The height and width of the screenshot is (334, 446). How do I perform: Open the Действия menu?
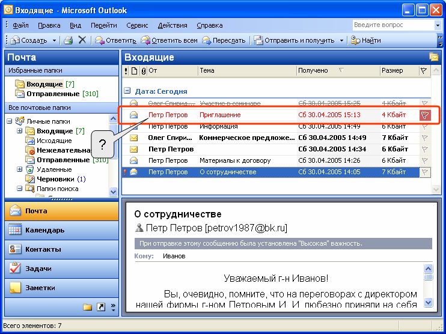click(173, 25)
